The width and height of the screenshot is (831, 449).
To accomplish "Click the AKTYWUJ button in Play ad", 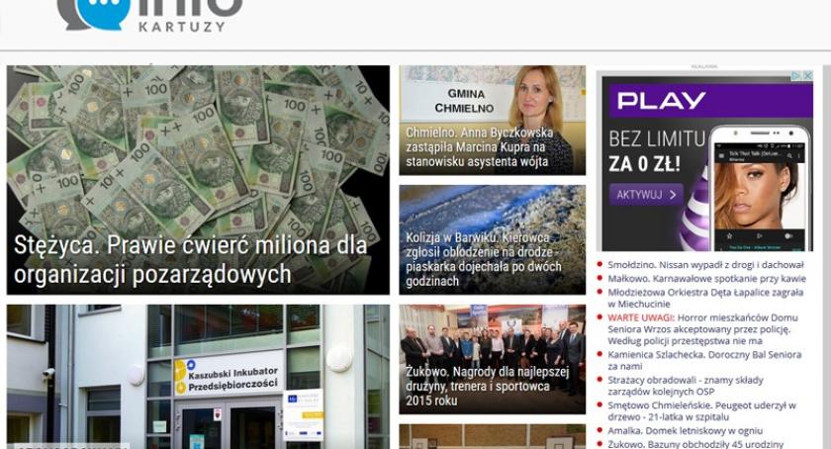I will (645, 195).
